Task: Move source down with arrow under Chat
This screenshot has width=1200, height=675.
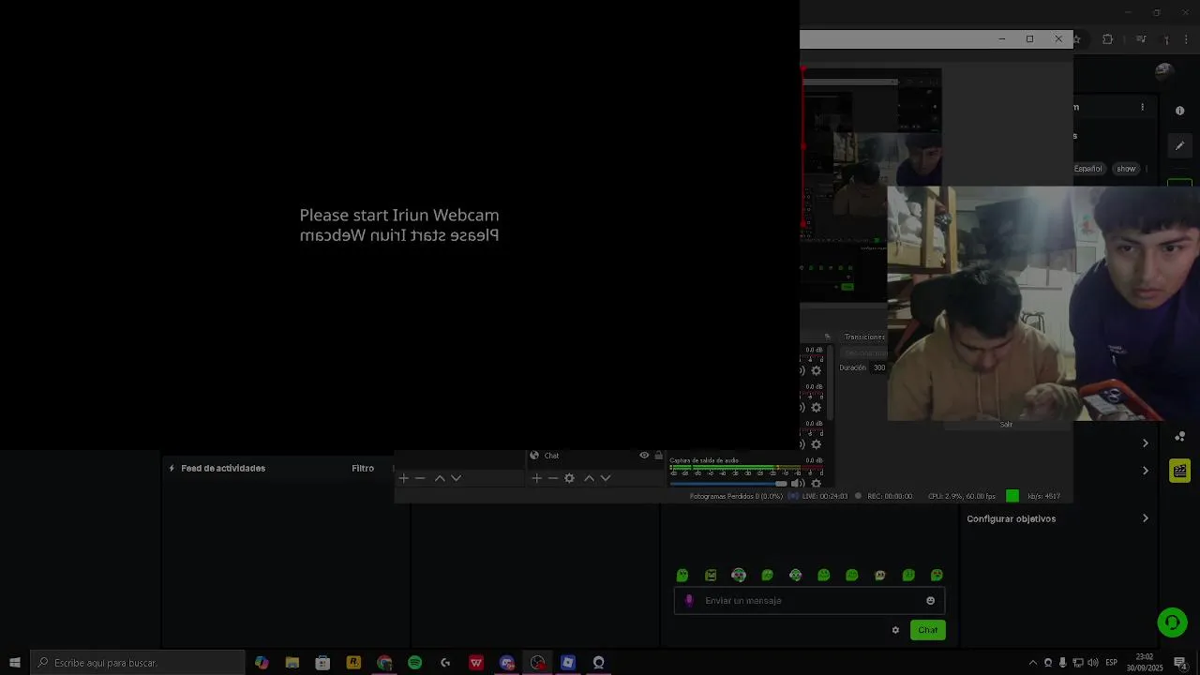Action: tap(606, 478)
